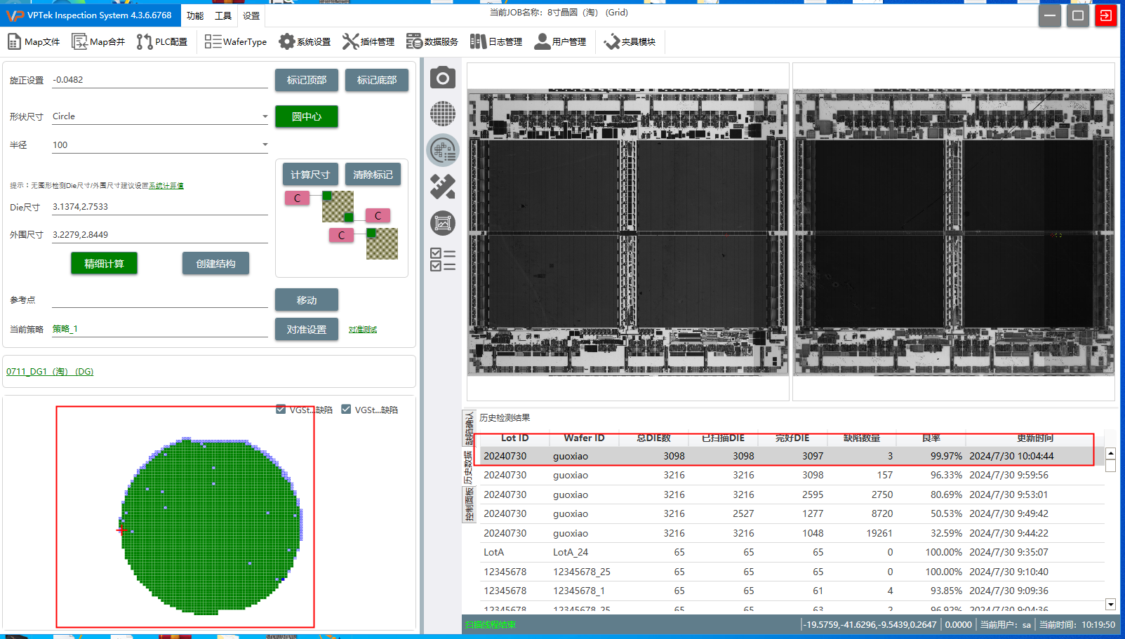The width and height of the screenshot is (1125, 639).
Task: Click the top-left pink C marker
Action: tap(297, 199)
